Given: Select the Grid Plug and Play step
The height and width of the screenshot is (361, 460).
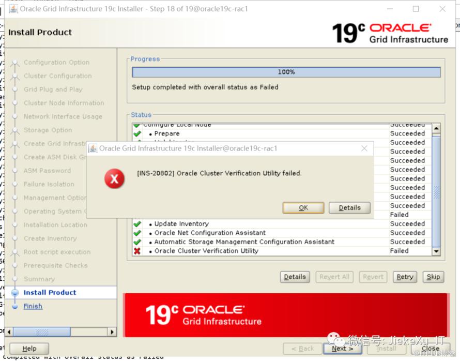Looking at the screenshot, I should [53, 89].
